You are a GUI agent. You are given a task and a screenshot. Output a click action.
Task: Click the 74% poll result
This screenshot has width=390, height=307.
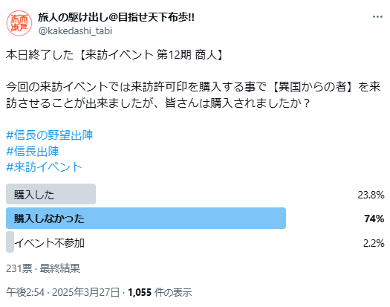point(374,219)
